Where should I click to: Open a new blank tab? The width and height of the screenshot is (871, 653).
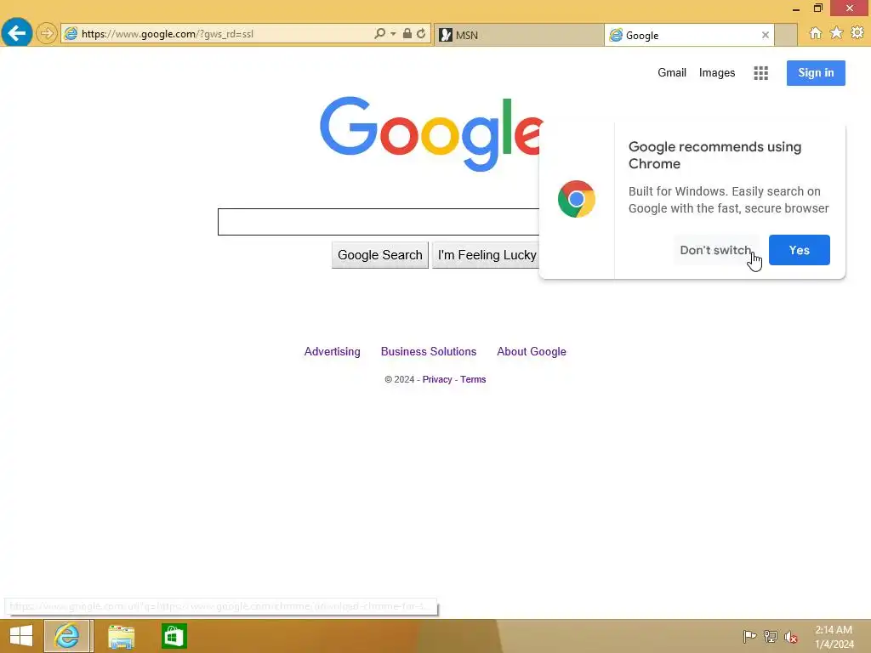click(786, 35)
